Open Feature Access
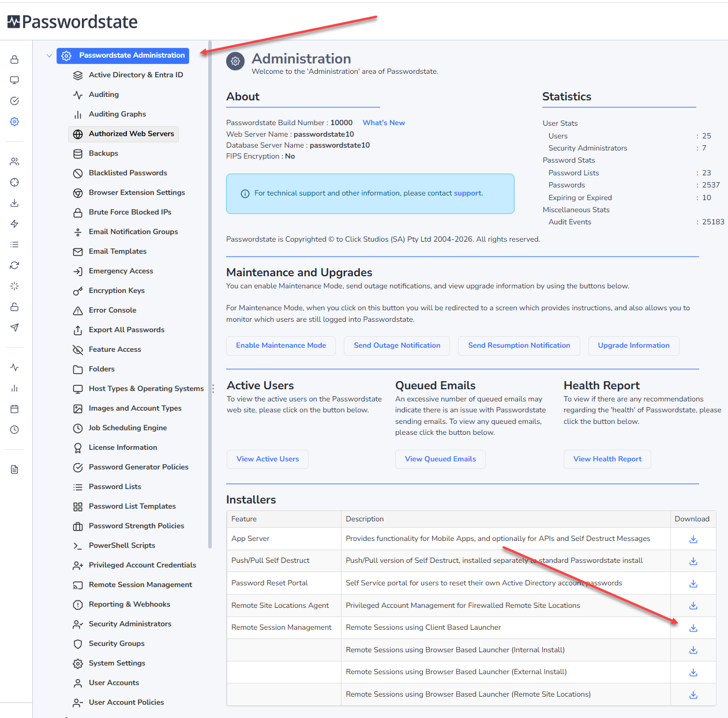This screenshot has width=728, height=718. click(x=107, y=349)
